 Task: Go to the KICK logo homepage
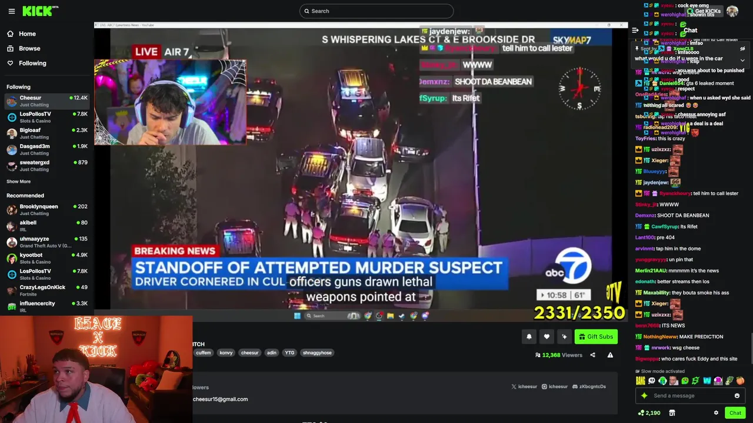coord(41,11)
